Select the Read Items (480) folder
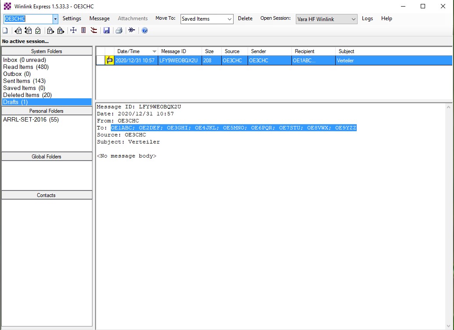Image resolution: width=454 pixels, height=330 pixels. tap(26, 67)
